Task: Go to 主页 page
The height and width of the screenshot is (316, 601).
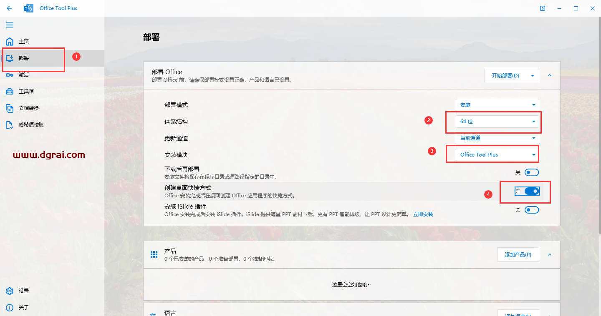Action: [x=52, y=42]
